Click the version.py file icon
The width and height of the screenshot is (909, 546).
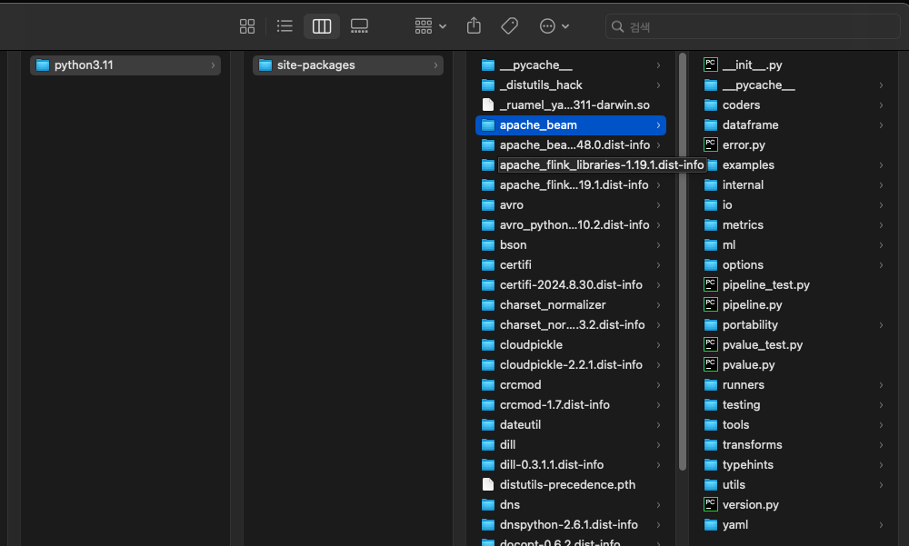click(710, 504)
